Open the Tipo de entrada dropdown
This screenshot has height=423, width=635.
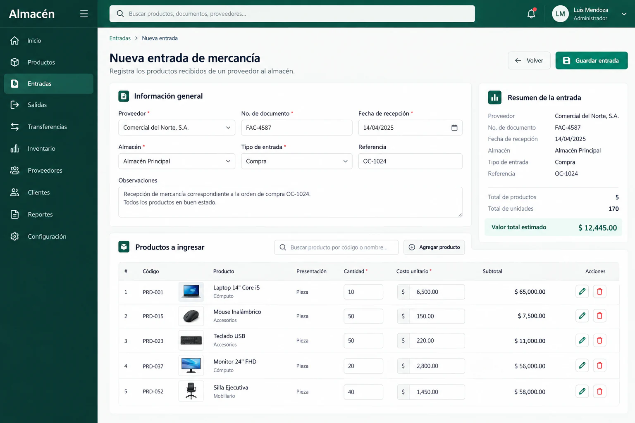coord(296,161)
